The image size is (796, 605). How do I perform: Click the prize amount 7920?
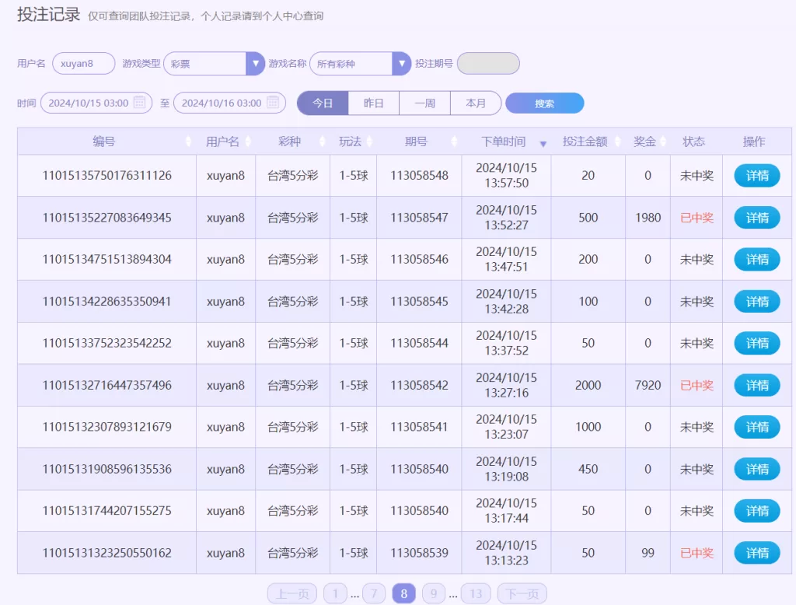(648, 386)
